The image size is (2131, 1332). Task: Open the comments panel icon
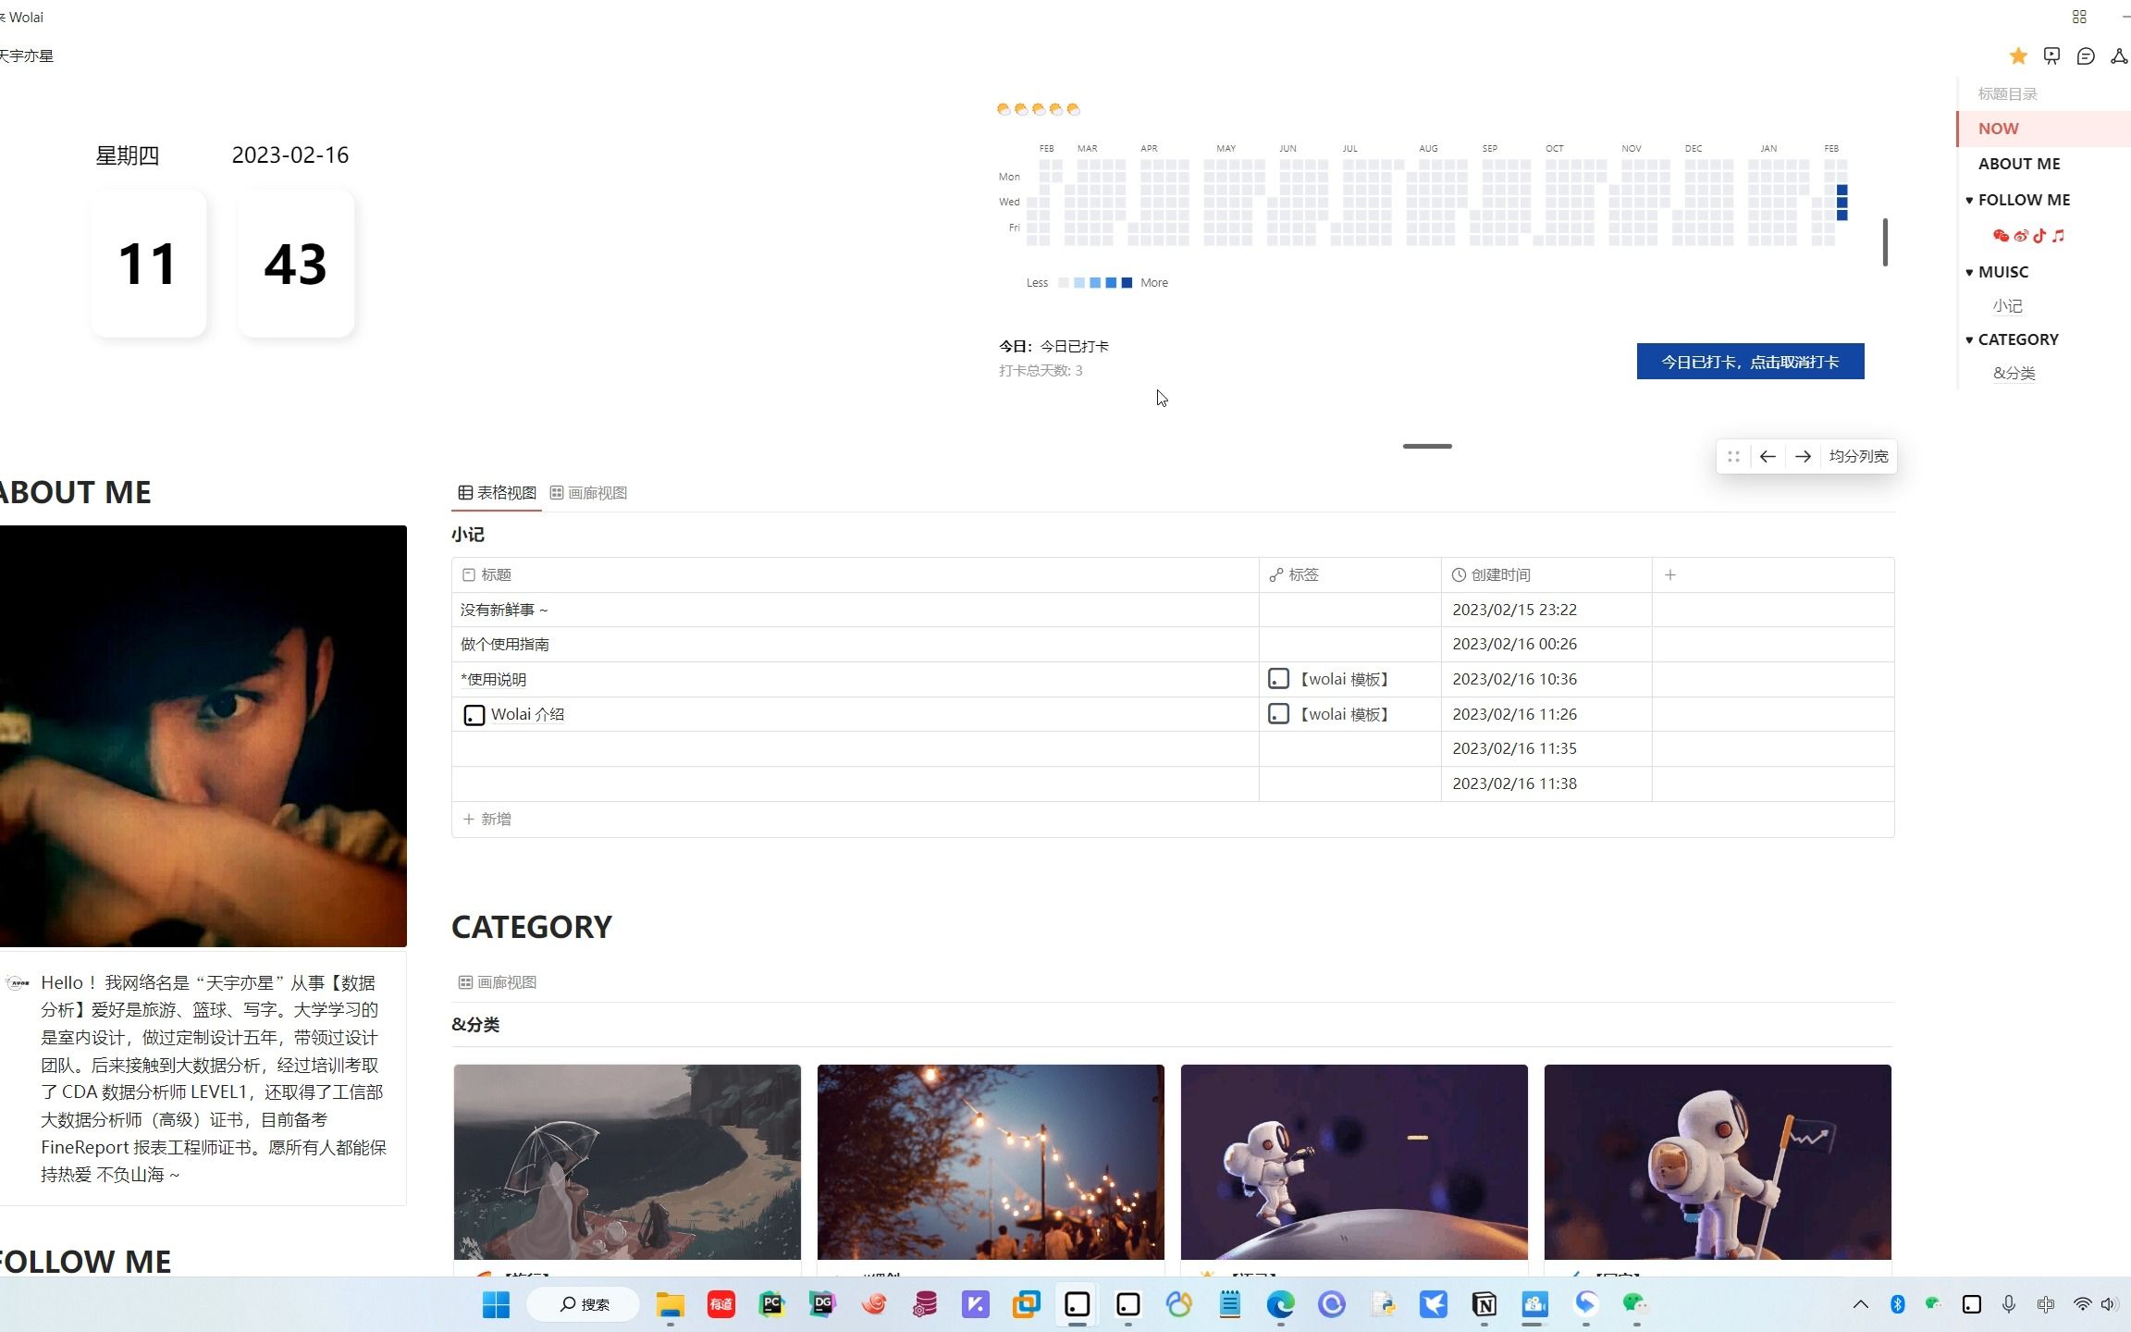tap(2086, 56)
